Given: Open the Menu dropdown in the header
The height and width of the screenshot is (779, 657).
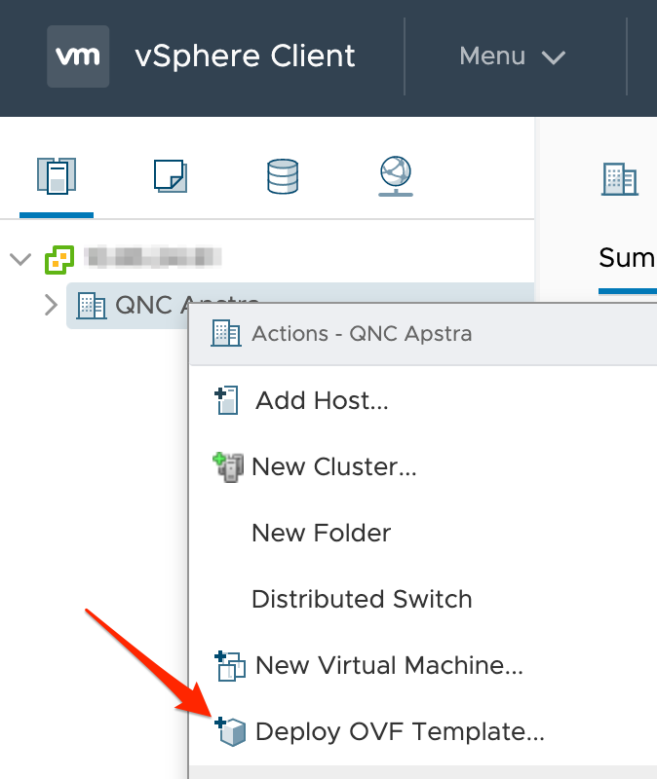Looking at the screenshot, I should click(514, 56).
